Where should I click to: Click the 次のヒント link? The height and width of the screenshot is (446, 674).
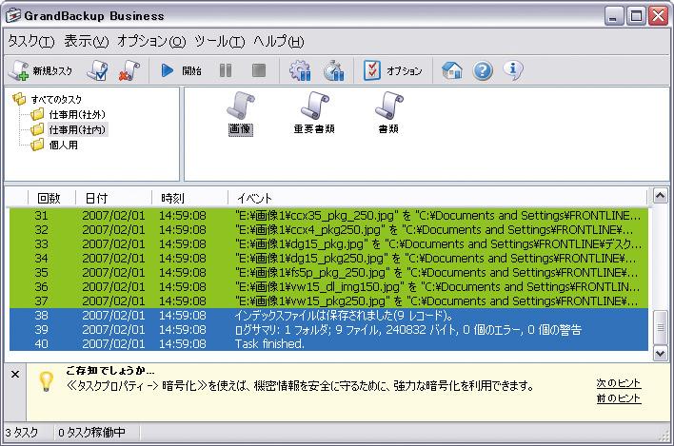point(619,383)
